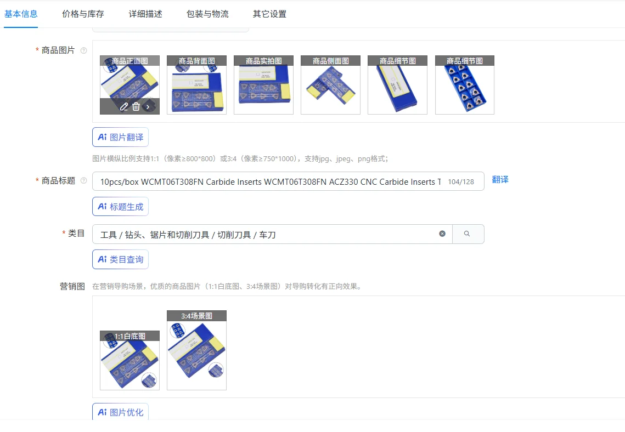Click the edit pencil icon on 商品正面图
This screenshot has height=432, width=625.
pos(124,107)
